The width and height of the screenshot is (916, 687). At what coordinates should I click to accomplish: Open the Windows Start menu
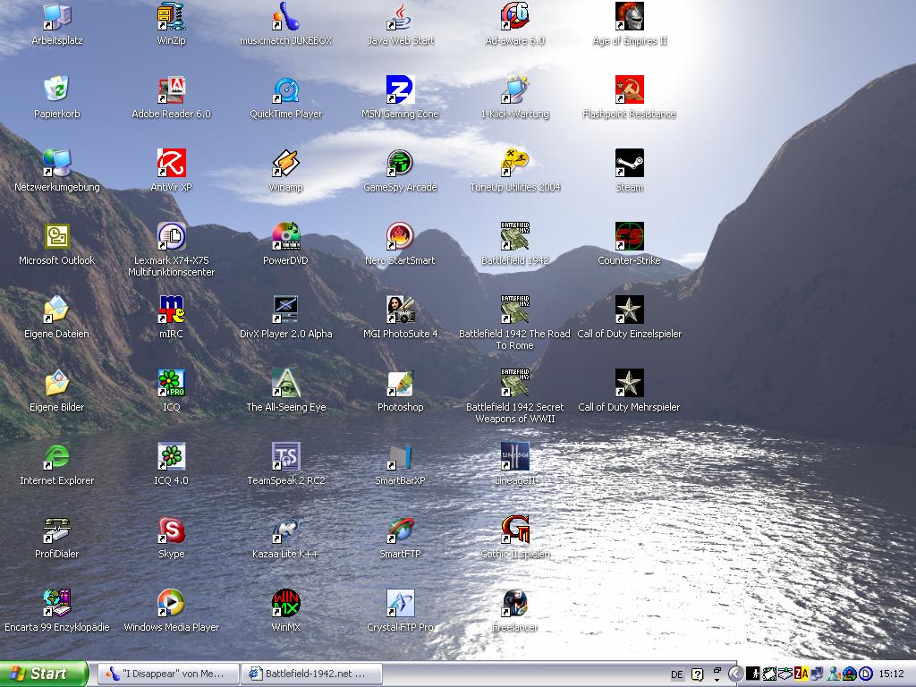pos(44,674)
